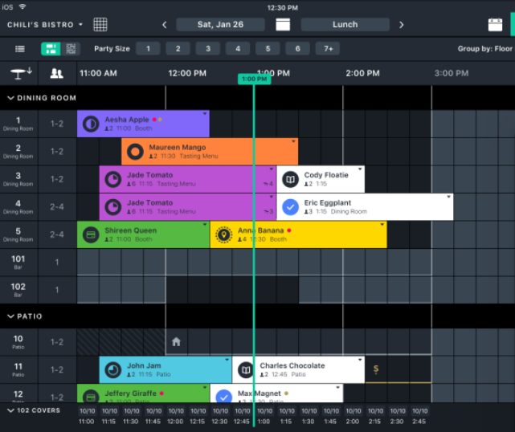
Task: Expand the 102 Covers summary
Action: [34, 410]
